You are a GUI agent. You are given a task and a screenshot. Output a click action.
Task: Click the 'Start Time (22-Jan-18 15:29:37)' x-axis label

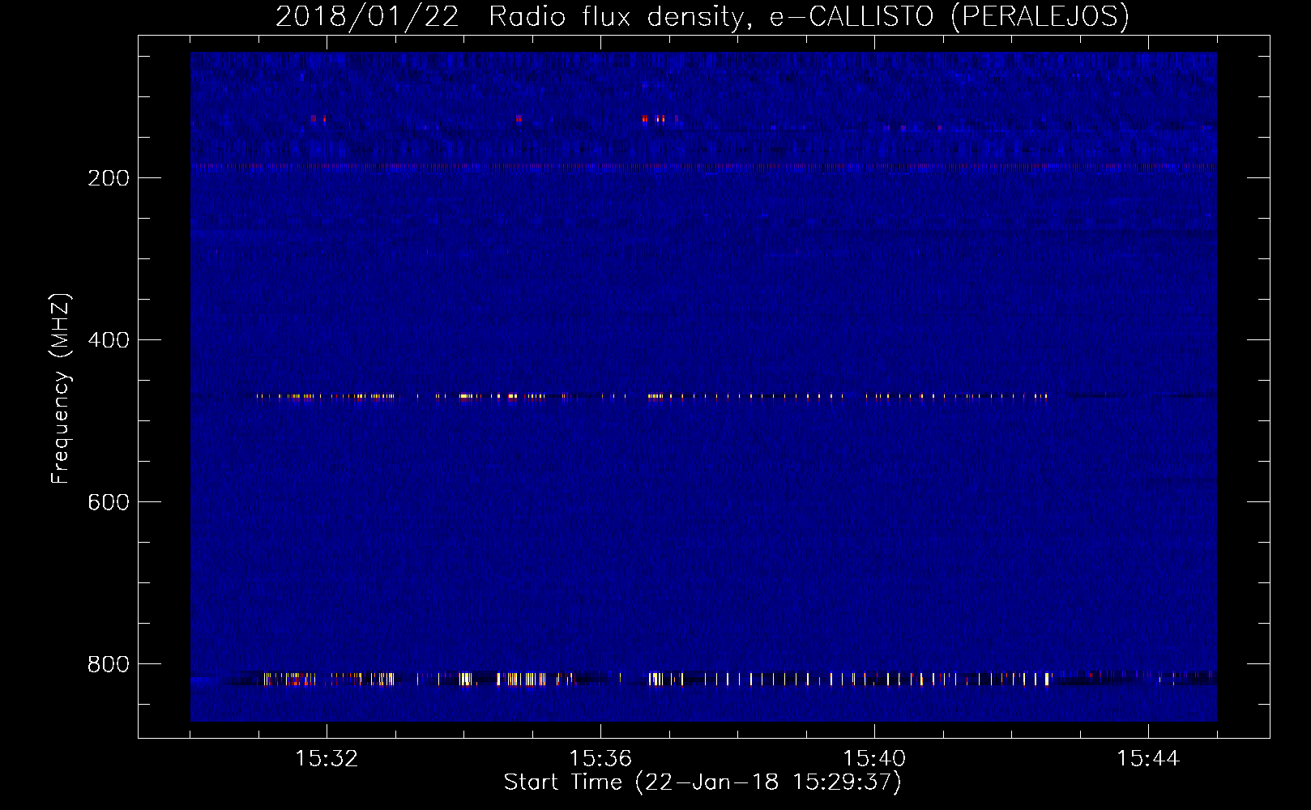coord(702,782)
